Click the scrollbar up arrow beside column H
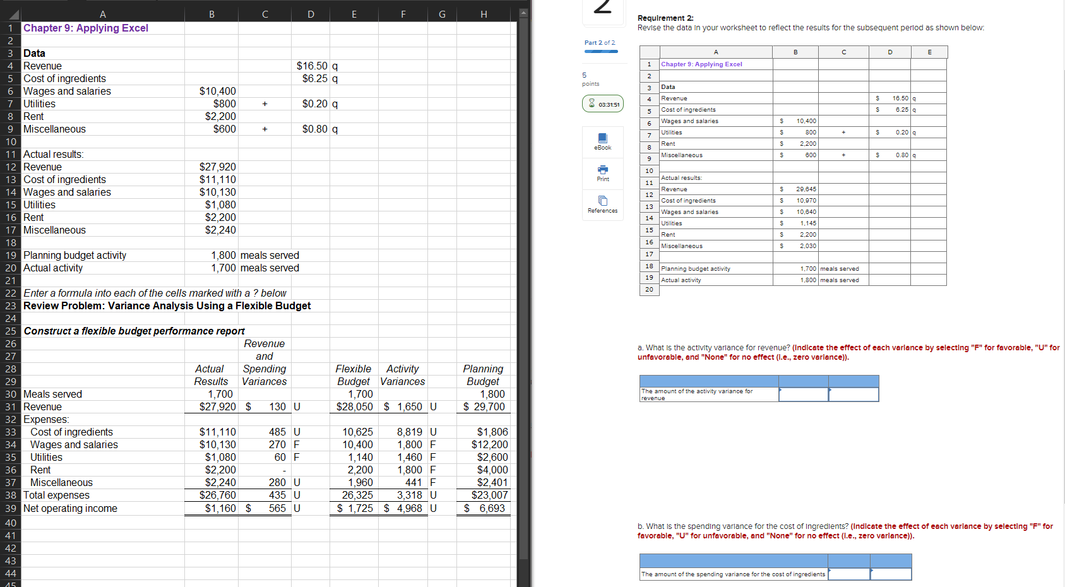Screen dimensions: 1065x587 pos(523,12)
